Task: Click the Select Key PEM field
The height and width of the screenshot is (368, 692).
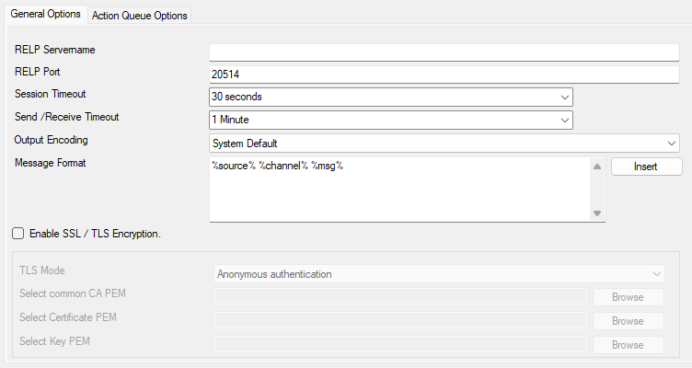Action: [x=400, y=344]
